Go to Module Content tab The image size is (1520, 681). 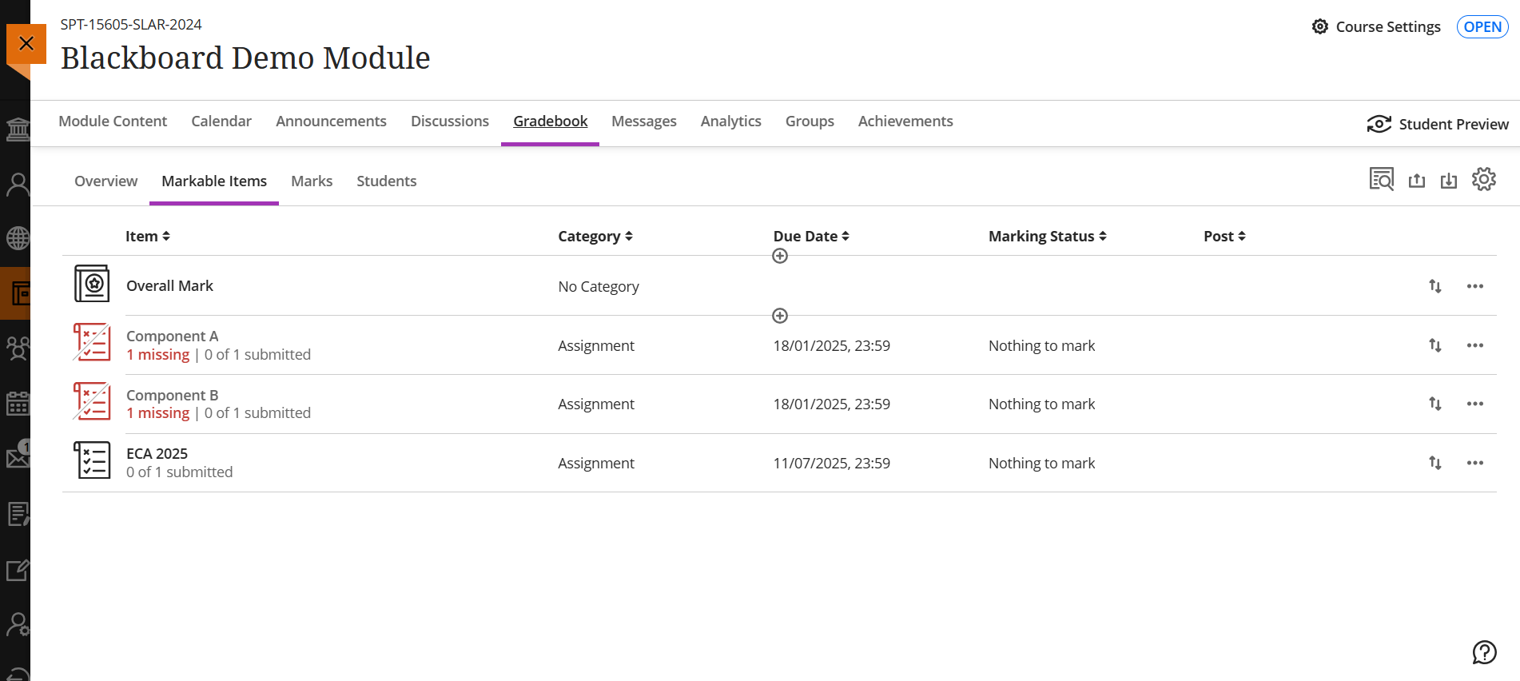[x=113, y=121]
